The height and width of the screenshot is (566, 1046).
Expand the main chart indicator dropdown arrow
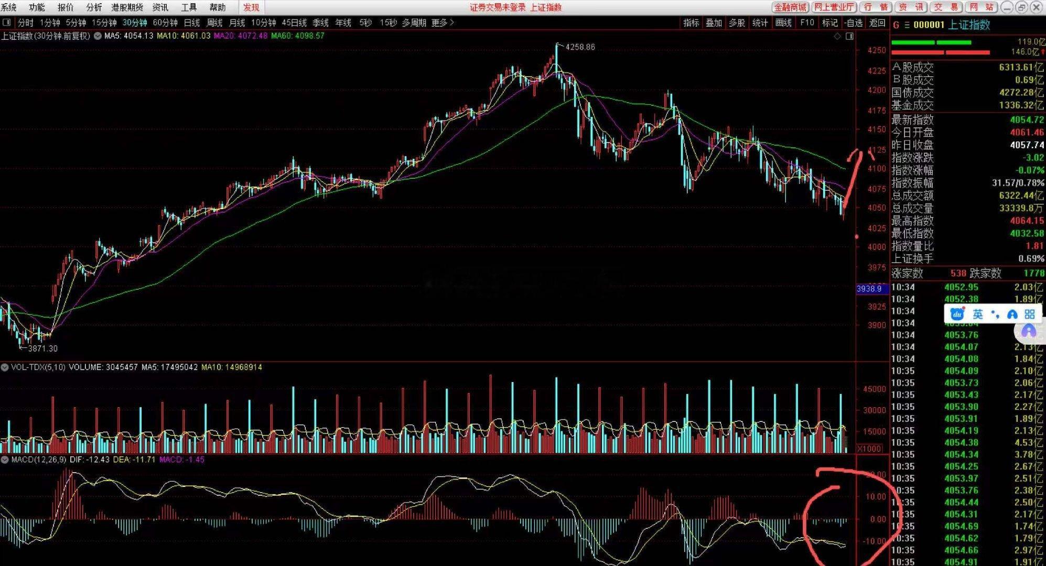tap(98, 36)
